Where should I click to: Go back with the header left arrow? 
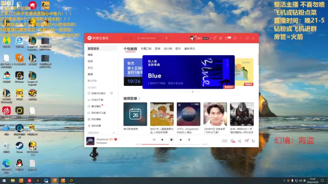(x=125, y=38)
